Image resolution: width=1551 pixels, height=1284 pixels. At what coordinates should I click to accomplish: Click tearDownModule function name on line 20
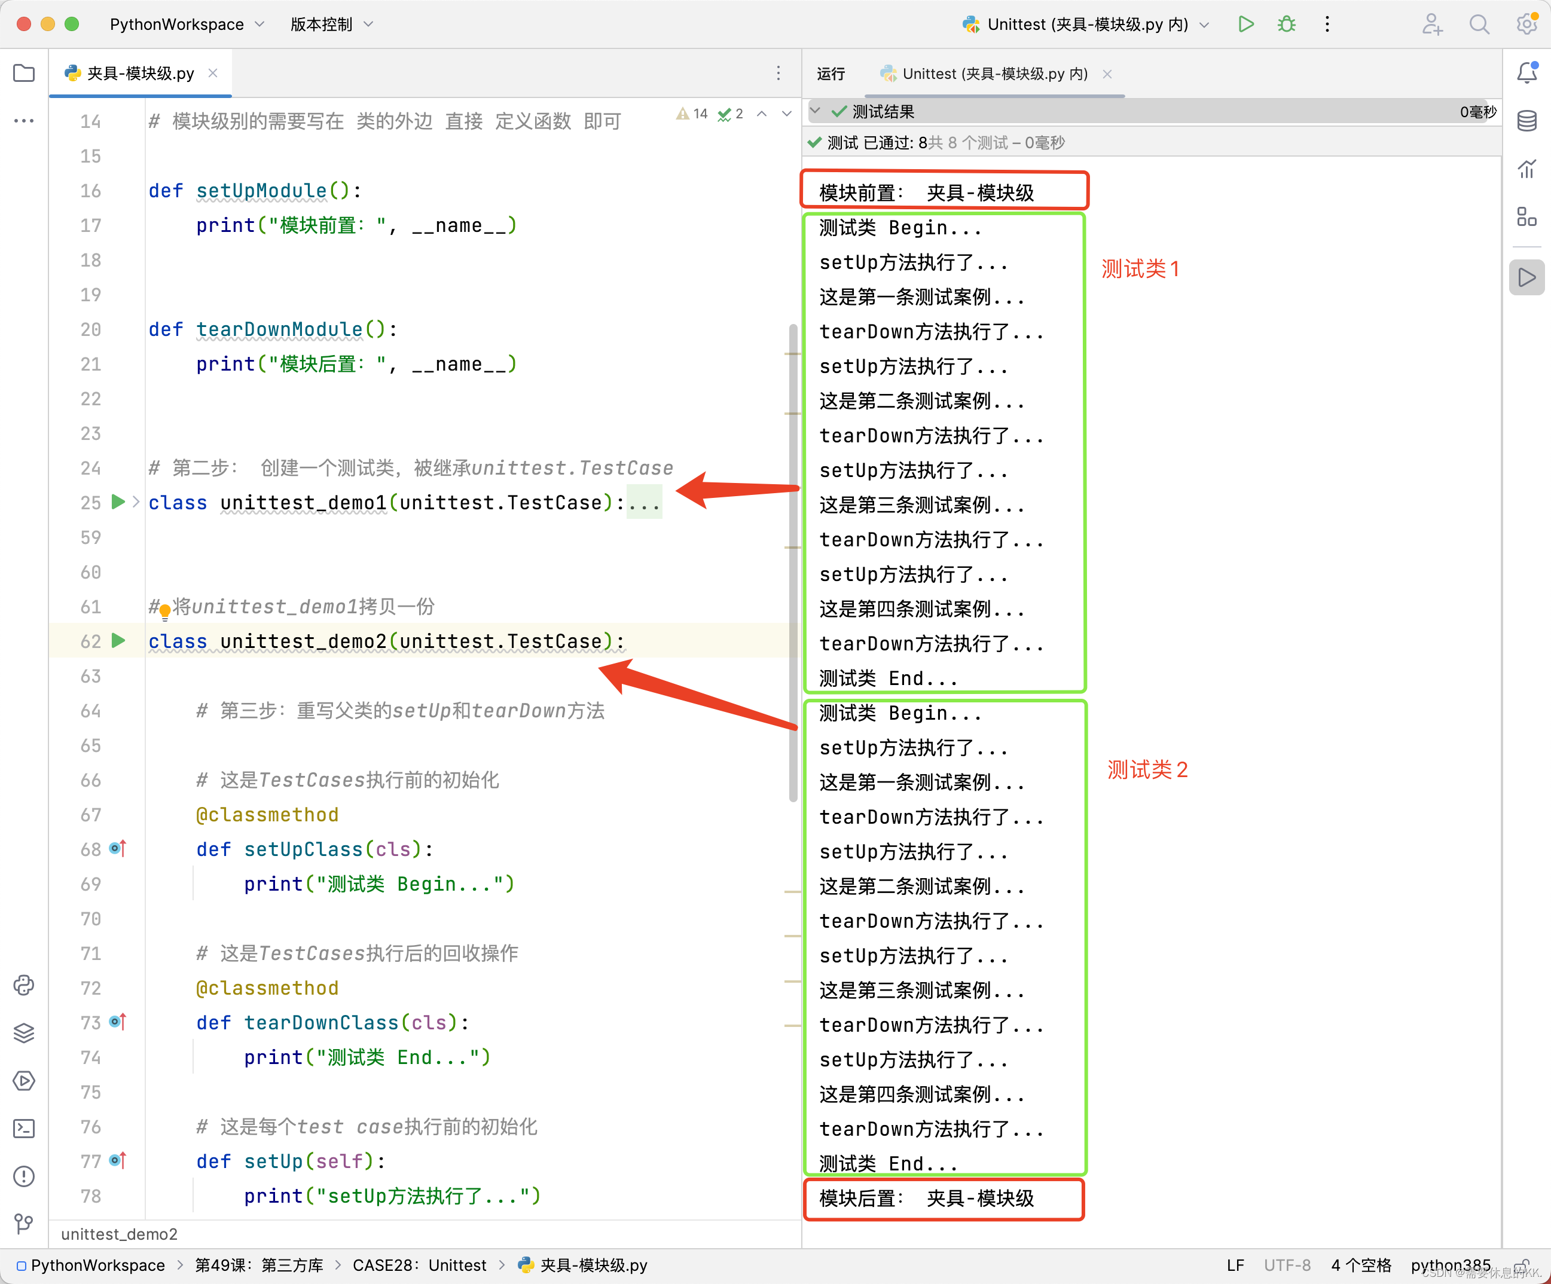(x=279, y=329)
